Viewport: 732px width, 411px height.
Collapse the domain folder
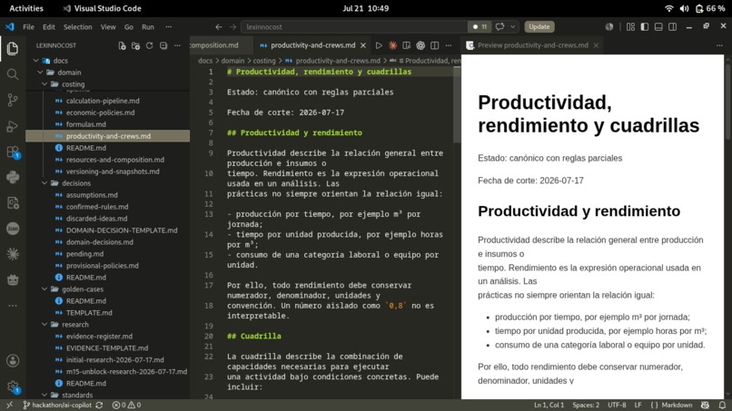coord(40,73)
